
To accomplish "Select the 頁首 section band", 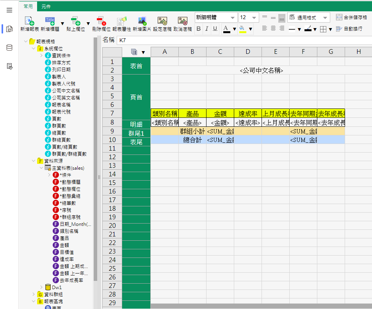I will (x=136, y=97).
